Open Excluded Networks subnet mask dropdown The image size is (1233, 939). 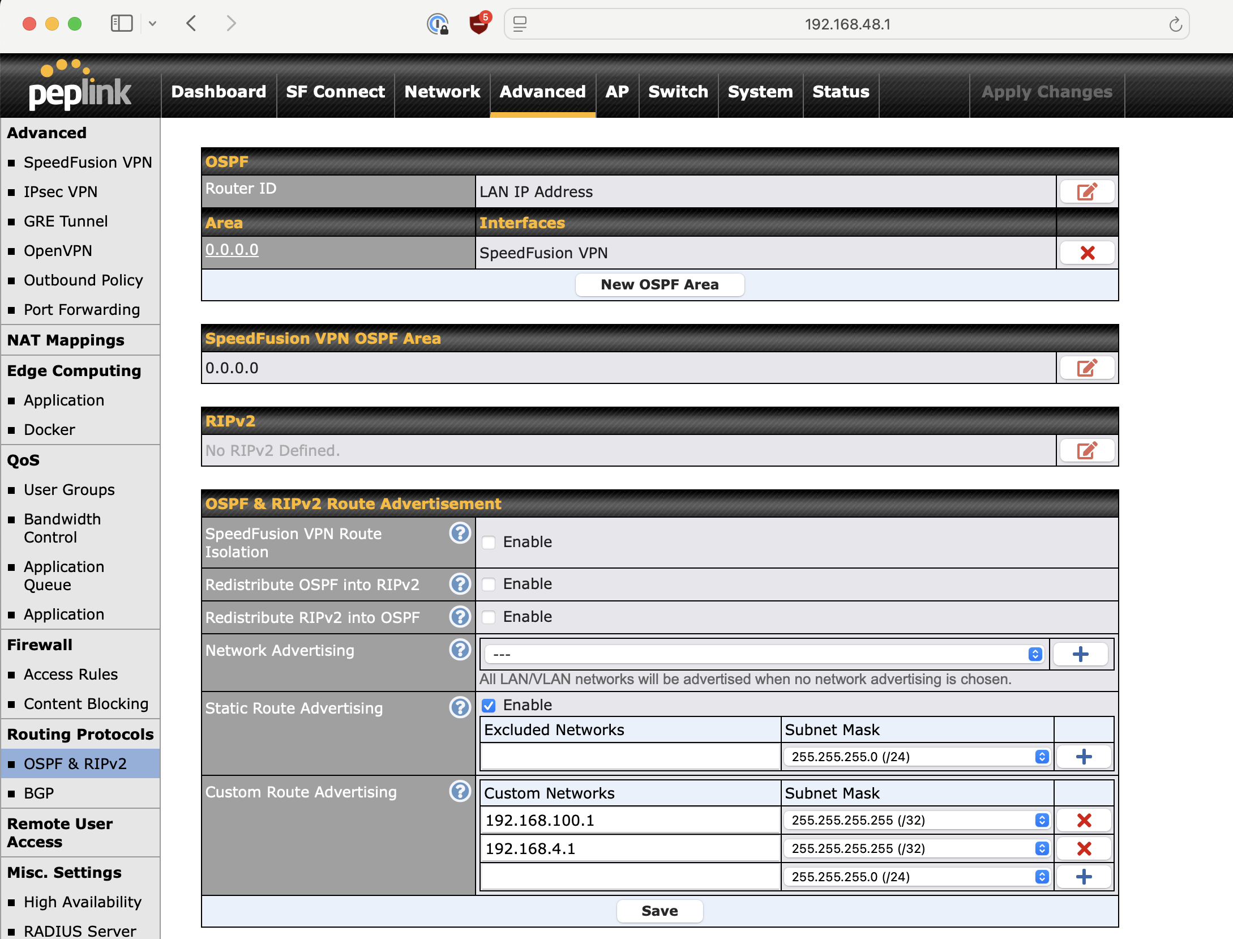[x=917, y=757]
